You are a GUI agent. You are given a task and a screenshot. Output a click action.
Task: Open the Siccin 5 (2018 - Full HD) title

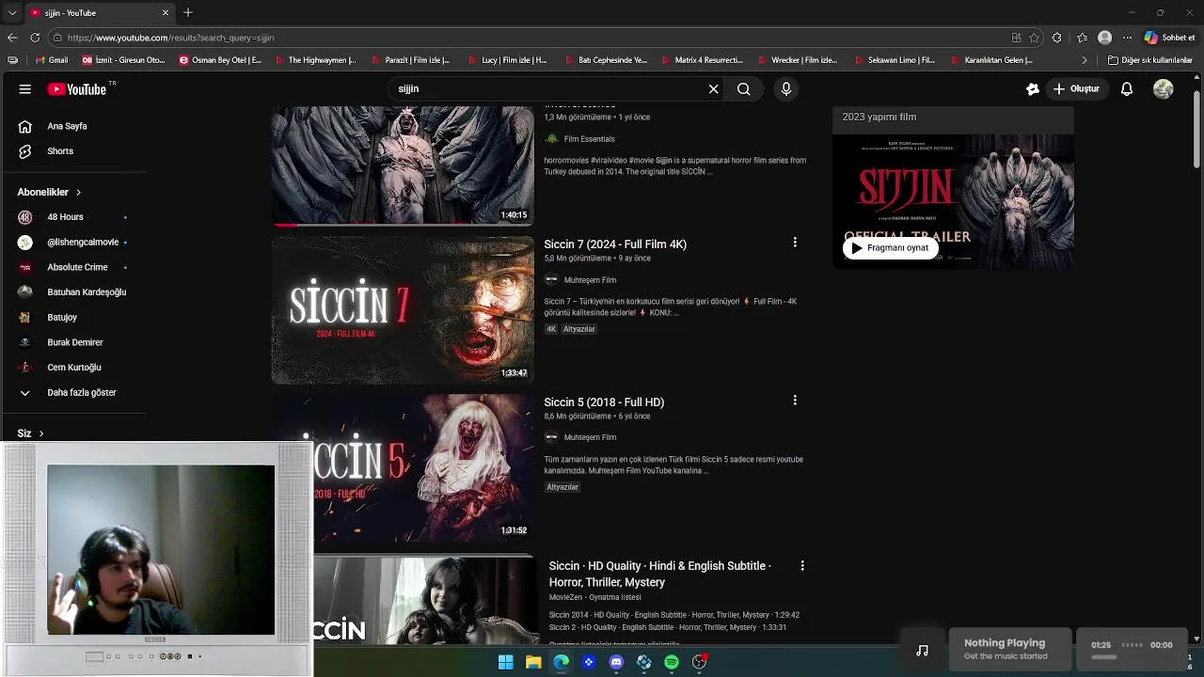pyautogui.click(x=604, y=402)
